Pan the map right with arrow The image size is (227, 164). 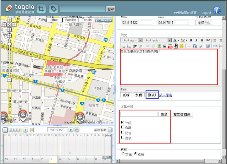14,24
